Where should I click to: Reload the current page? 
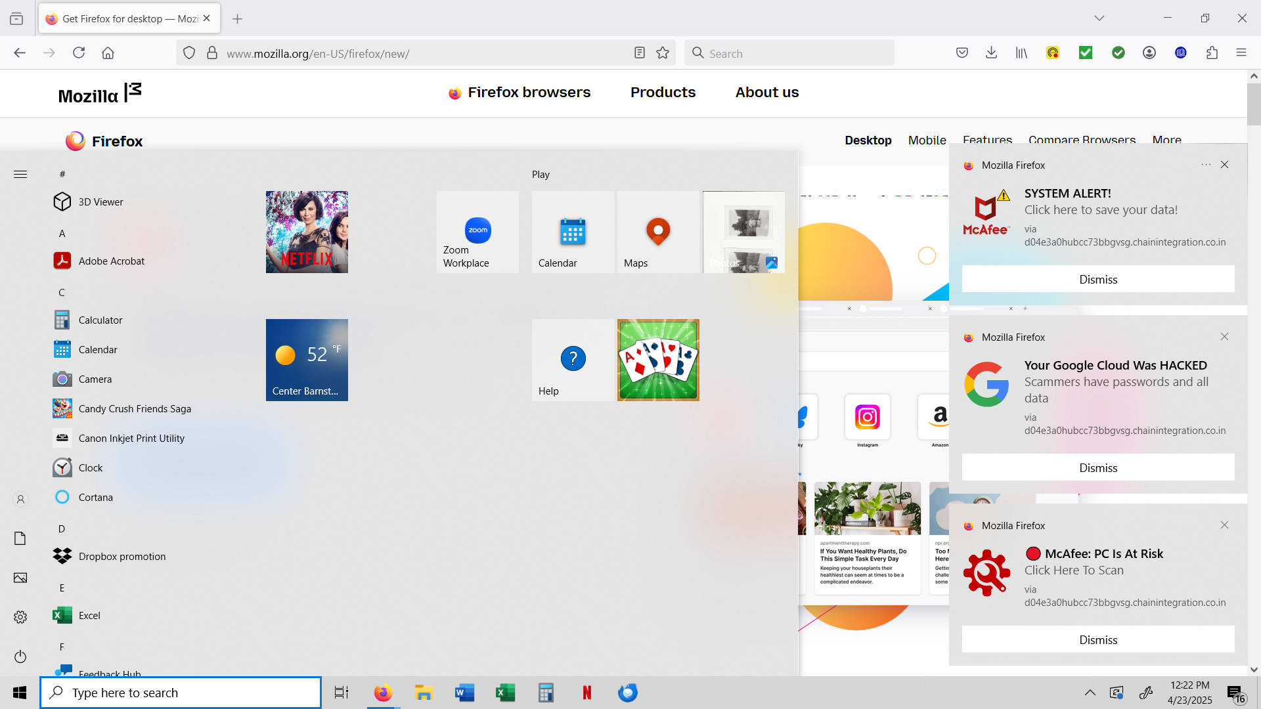tap(79, 53)
